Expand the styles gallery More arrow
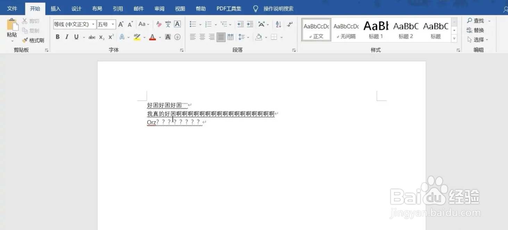The image size is (508, 230). coord(454,39)
